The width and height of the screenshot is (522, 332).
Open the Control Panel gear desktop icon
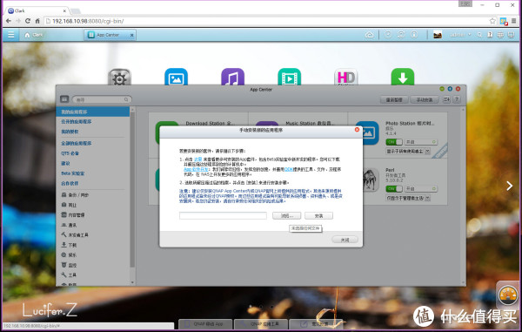coord(119,77)
